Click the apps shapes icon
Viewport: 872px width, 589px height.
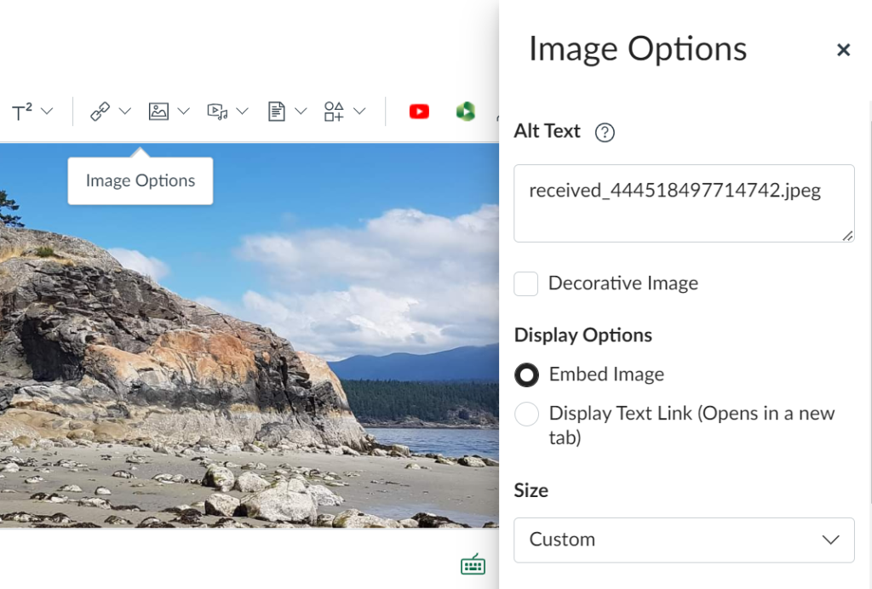coord(334,112)
